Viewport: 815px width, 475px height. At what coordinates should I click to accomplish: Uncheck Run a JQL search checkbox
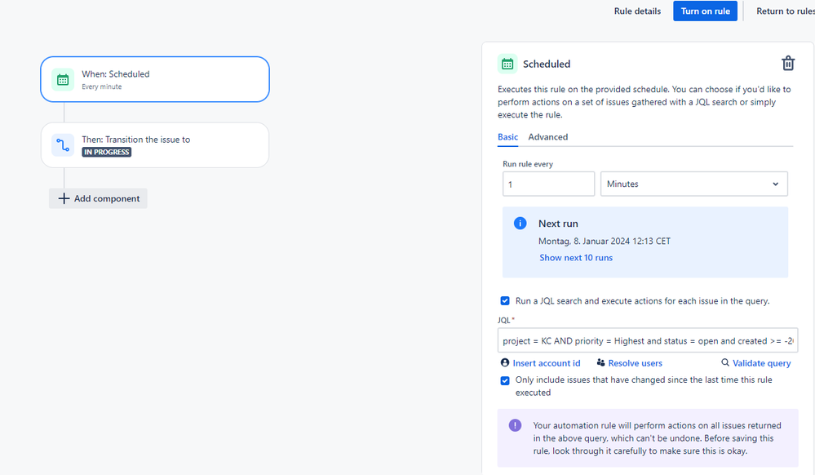pos(505,300)
